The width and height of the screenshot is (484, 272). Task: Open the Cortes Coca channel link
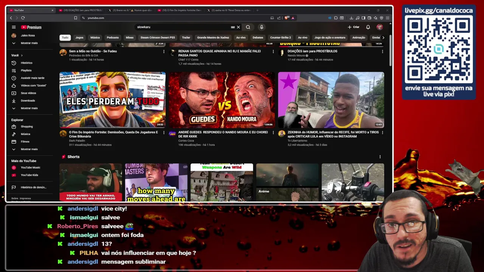186,141
